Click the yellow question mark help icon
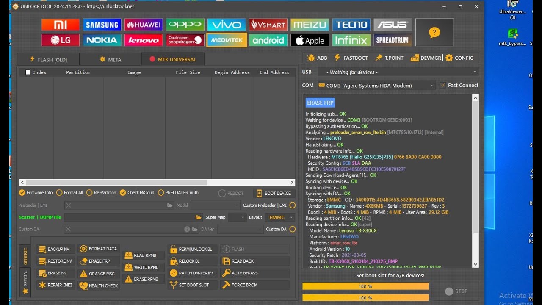Screen dimensions: 542x305 pos(434,33)
